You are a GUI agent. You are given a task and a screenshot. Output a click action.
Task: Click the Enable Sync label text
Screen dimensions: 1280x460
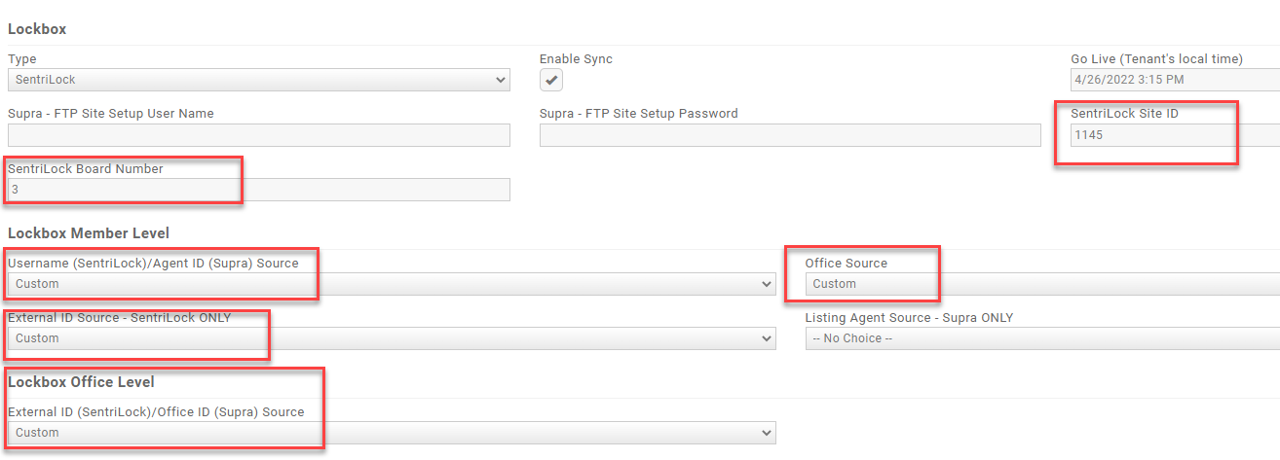(x=576, y=59)
